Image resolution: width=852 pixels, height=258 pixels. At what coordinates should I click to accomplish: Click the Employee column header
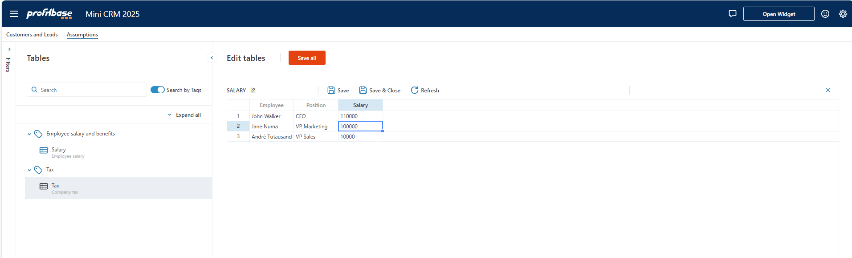coord(272,105)
